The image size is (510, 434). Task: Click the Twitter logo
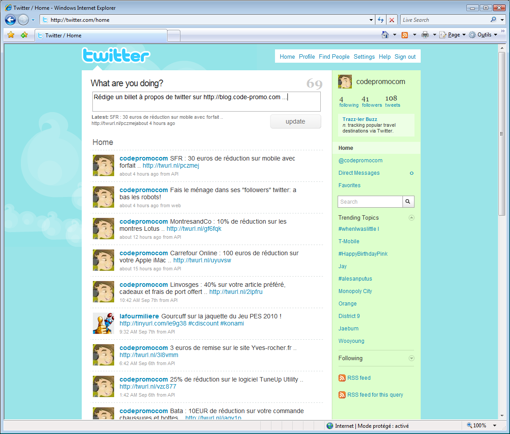tap(116, 55)
